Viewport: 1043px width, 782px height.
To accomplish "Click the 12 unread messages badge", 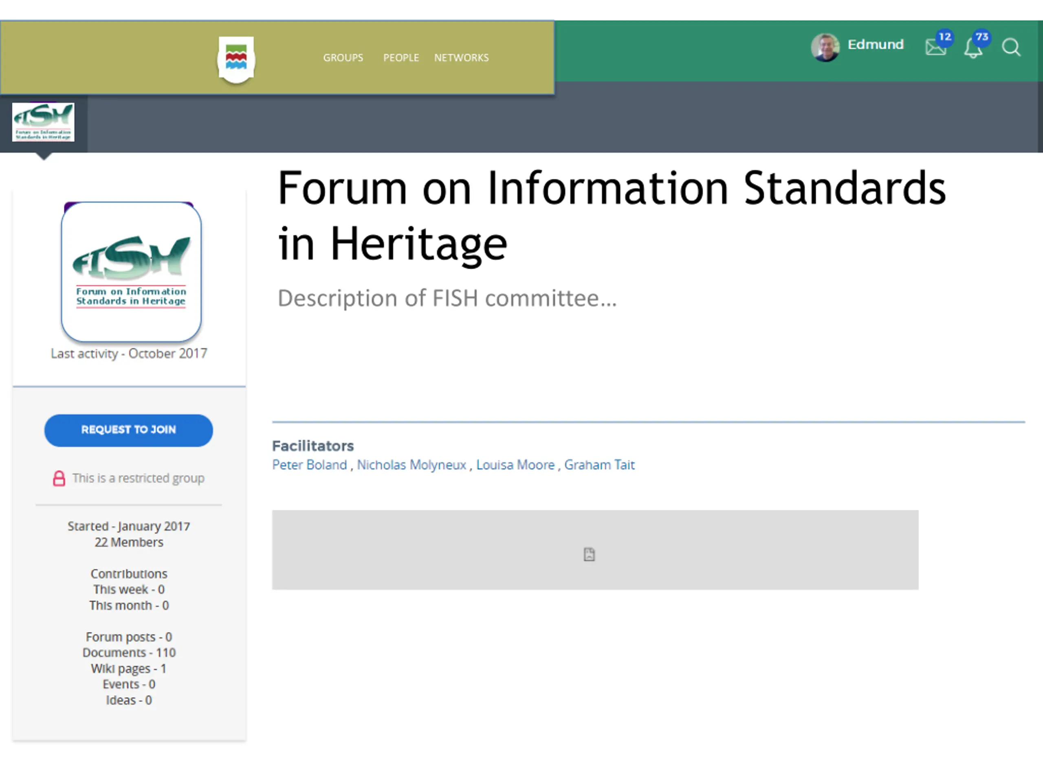I will click(944, 37).
